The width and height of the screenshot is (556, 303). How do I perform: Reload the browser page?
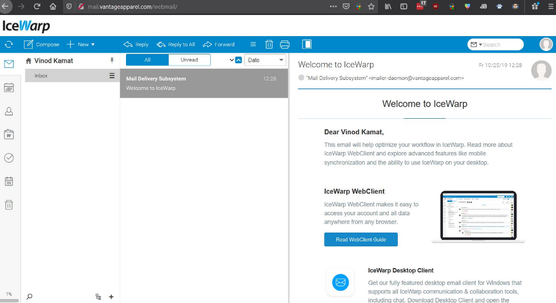37,7
